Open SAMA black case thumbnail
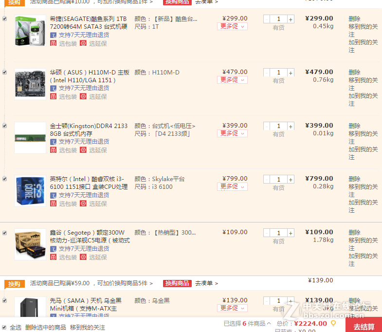Screen dimensions: 382x332 [x=30, y=307]
